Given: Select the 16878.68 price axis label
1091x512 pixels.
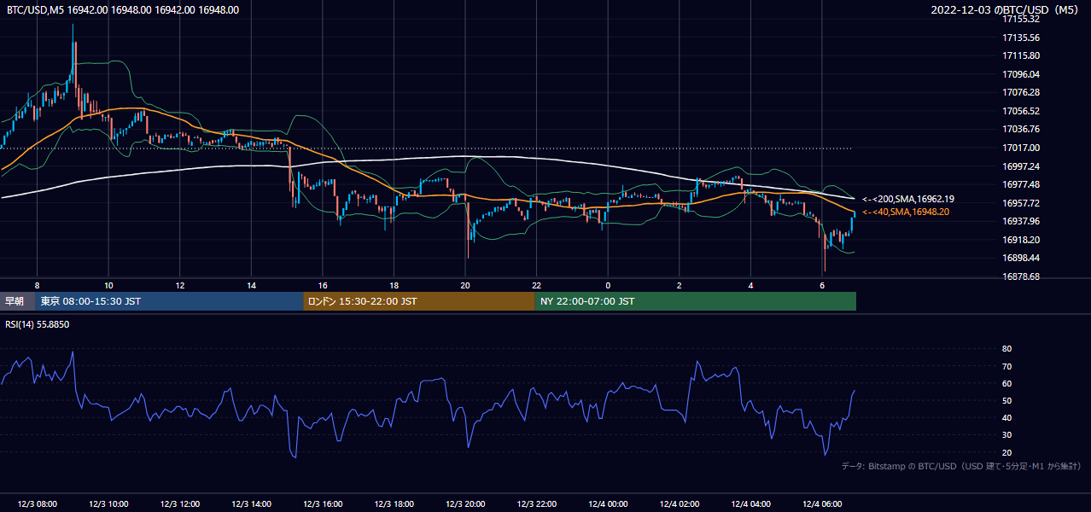Looking at the screenshot, I should pyautogui.click(x=1020, y=276).
